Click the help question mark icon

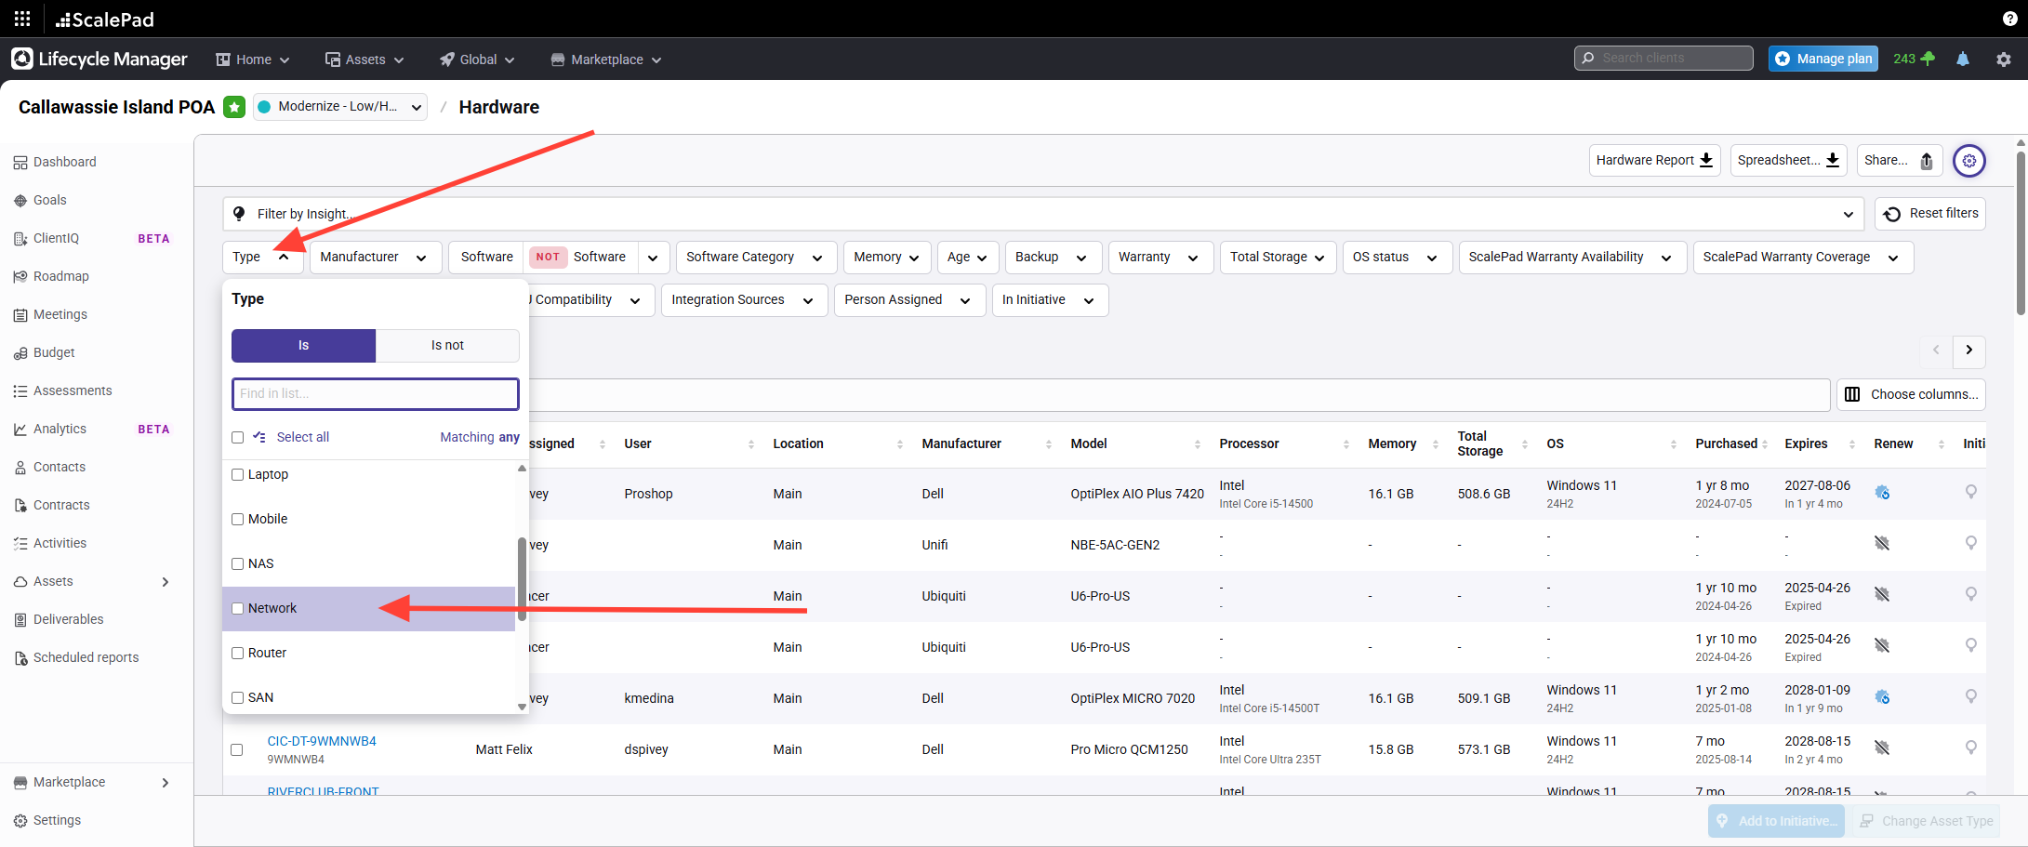(x=2009, y=19)
